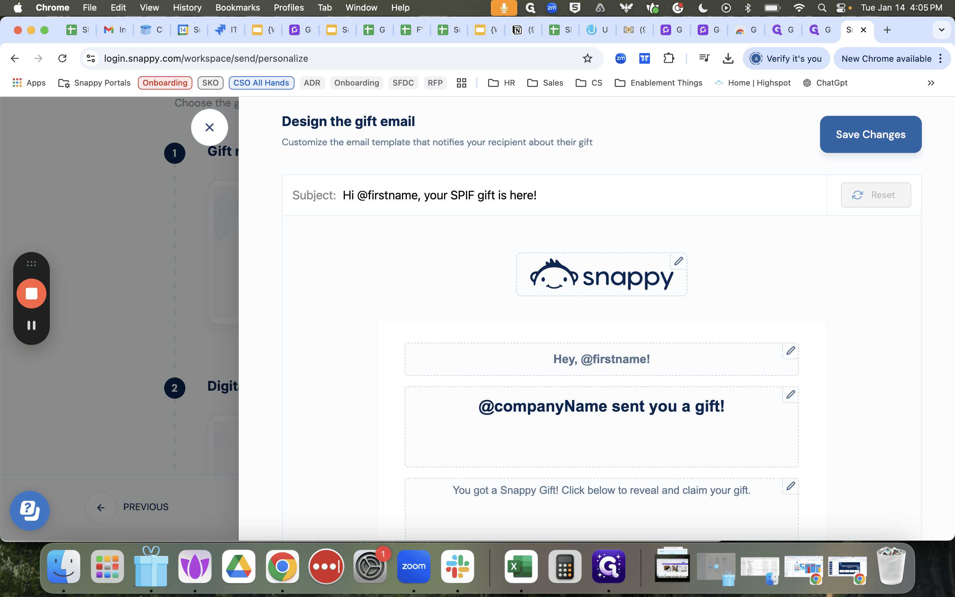This screenshot has height=597, width=955.
Task: Reload the page
Action: click(62, 58)
